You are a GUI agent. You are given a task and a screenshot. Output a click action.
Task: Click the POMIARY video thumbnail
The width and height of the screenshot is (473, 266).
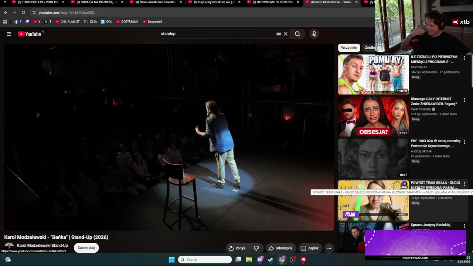(x=374, y=75)
